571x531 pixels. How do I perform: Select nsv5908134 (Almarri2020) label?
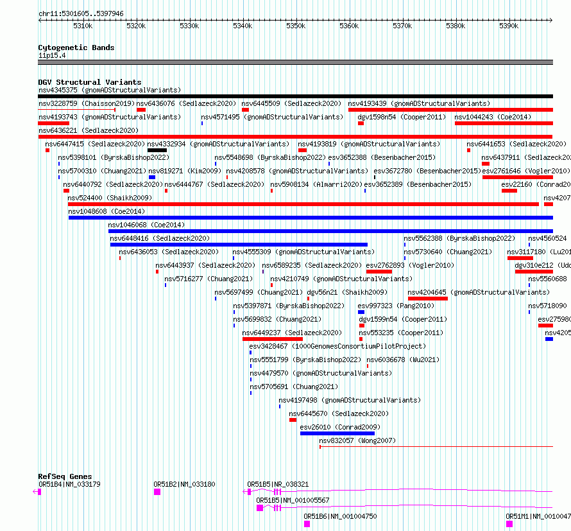tap(316, 184)
